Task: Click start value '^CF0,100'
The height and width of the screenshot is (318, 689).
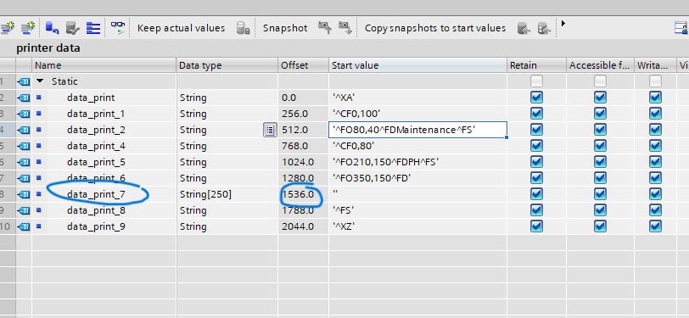Action: (x=356, y=114)
